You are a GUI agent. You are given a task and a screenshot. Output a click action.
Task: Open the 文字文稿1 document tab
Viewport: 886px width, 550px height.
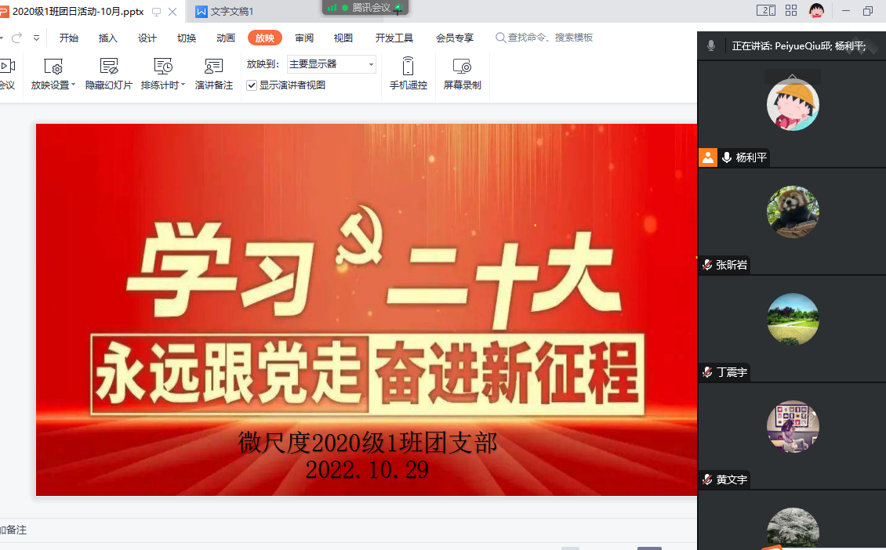coord(231,12)
